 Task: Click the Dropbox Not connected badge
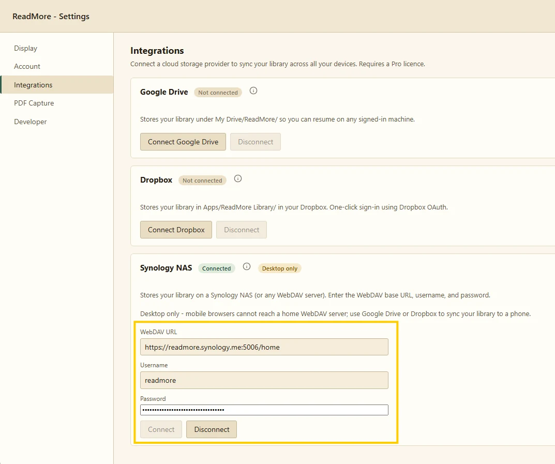click(202, 180)
